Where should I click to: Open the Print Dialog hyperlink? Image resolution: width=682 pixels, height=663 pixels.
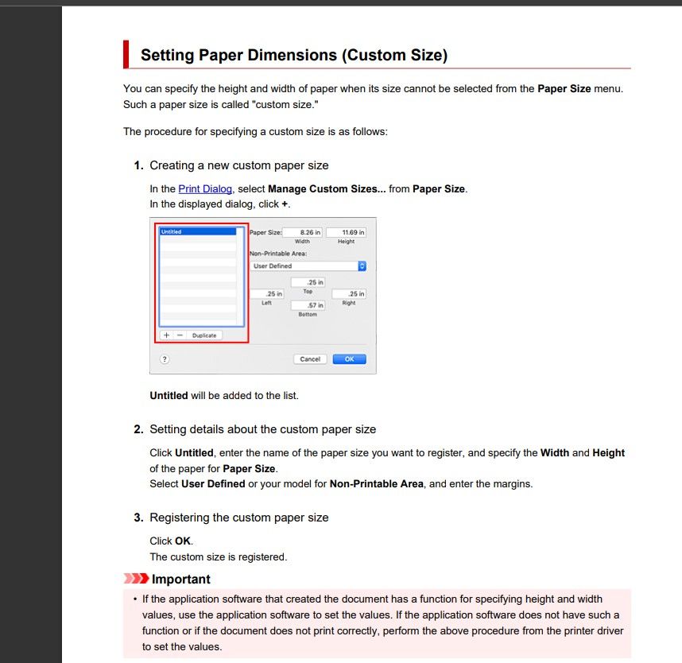pos(205,189)
